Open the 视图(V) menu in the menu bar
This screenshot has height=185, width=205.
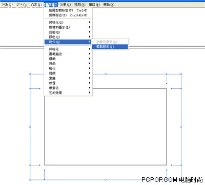coord(79,5)
